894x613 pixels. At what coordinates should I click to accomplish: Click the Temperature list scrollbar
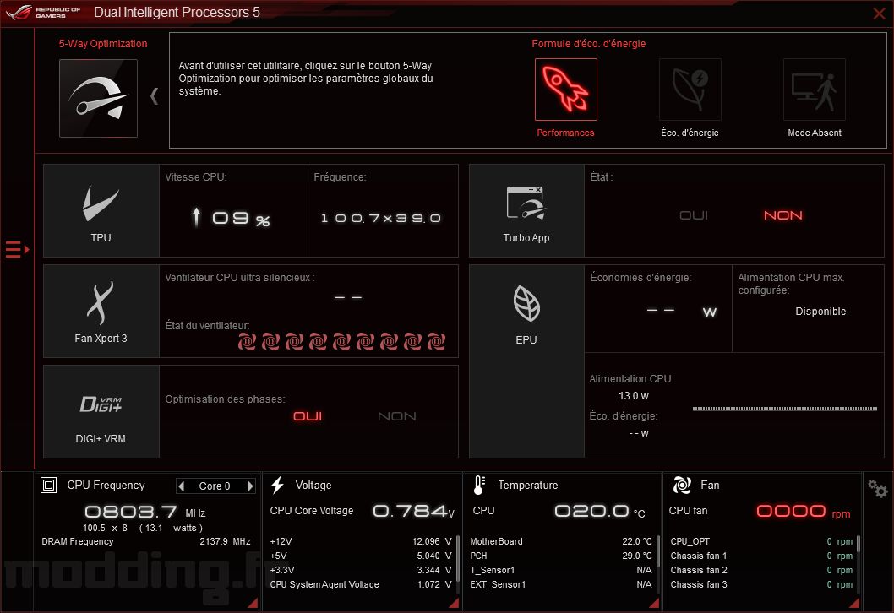pos(657,551)
